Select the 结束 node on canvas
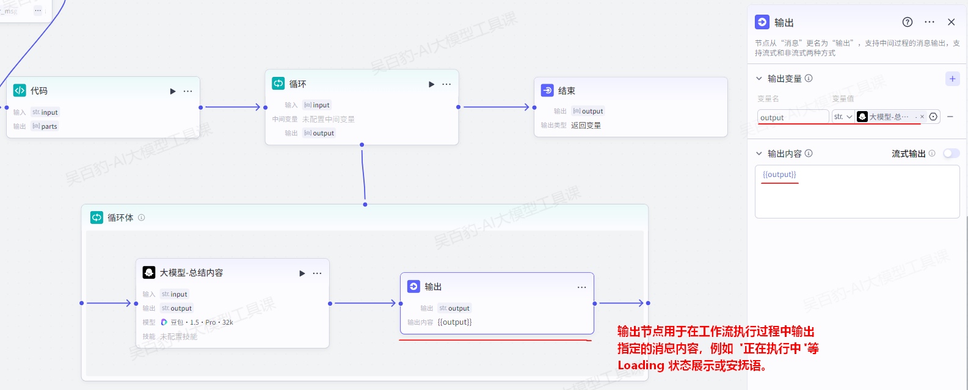 tap(630, 91)
